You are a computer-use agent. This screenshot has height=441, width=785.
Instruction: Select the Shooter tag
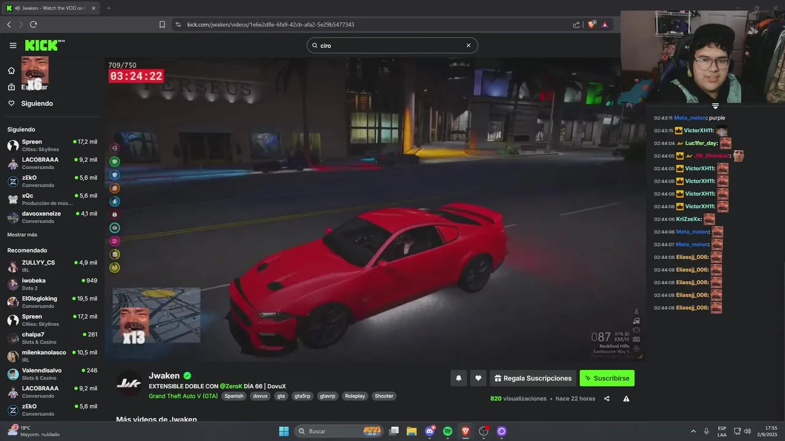(x=384, y=396)
